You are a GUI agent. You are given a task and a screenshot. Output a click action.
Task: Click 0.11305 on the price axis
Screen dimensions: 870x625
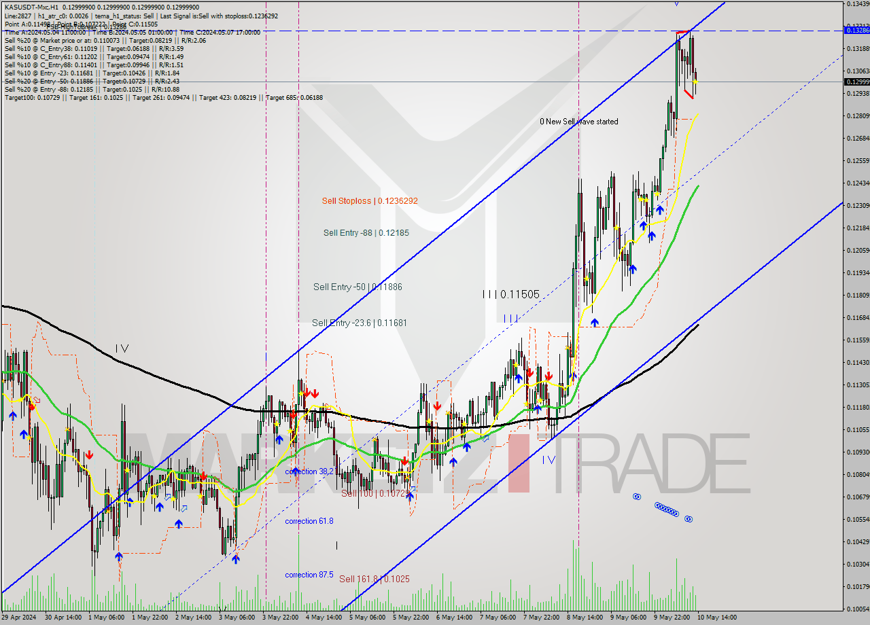coord(858,385)
